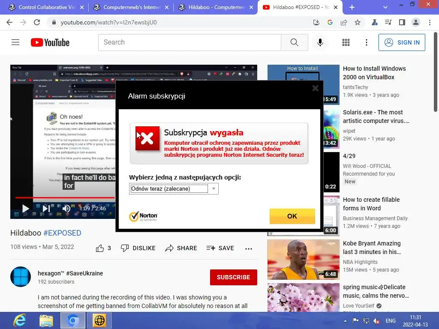Screen dimensions: 439x329
Task: Open 'How to Install Windows 2000' thumbnail
Action: (304, 85)
